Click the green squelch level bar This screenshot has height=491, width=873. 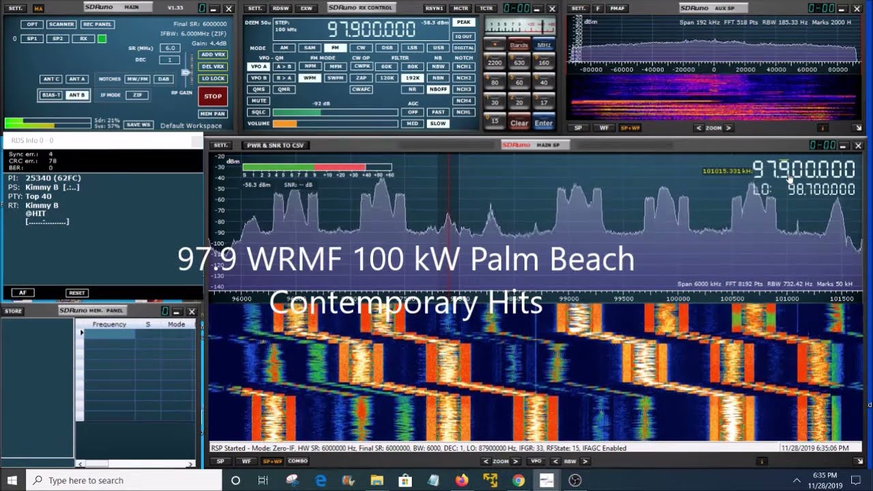(x=297, y=113)
